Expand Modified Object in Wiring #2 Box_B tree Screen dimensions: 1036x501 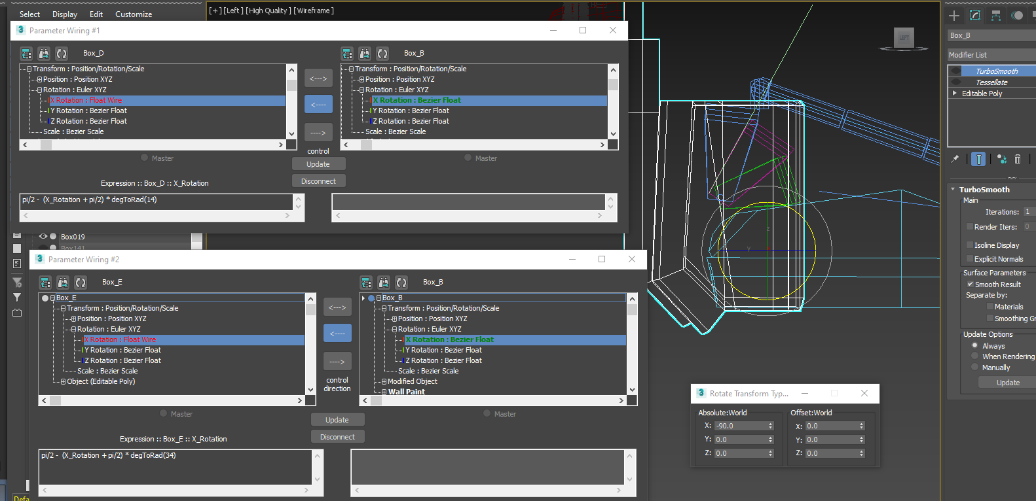384,382
